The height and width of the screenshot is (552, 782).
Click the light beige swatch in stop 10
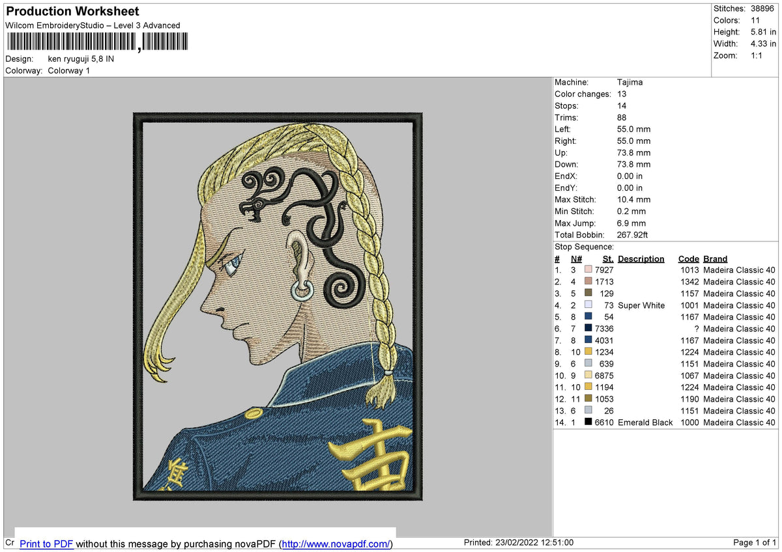pos(588,375)
